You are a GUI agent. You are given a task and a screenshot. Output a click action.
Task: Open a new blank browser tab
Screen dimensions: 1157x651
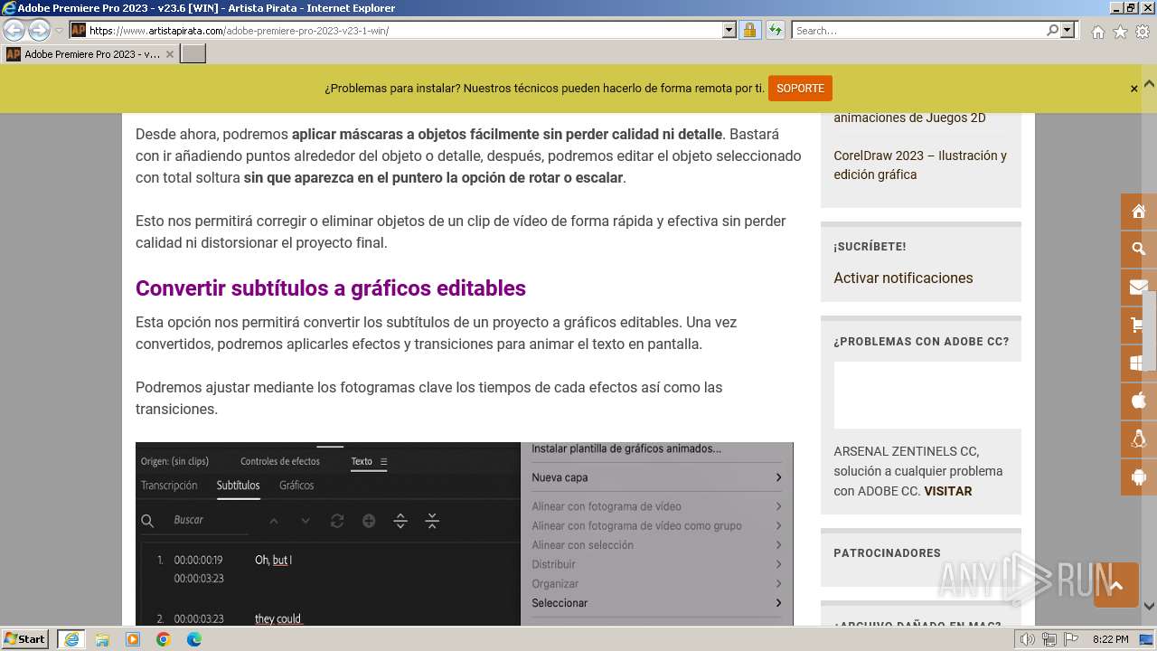click(x=193, y=54)
